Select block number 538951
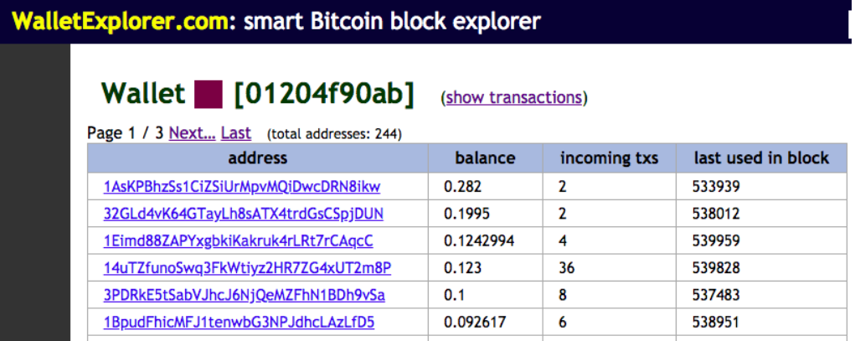The image size is (855, 341). coord(716,323)
